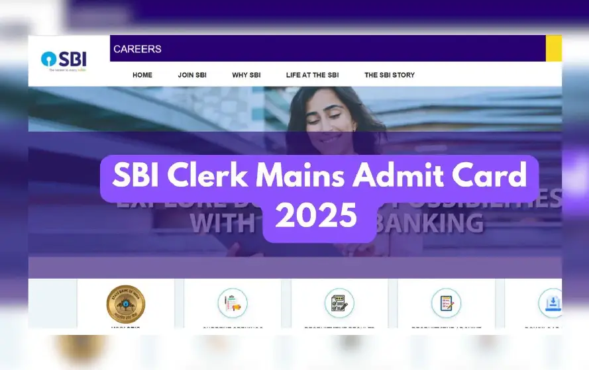
Task: Click the SBI tagline under the logo
Action: coord(67,69)
